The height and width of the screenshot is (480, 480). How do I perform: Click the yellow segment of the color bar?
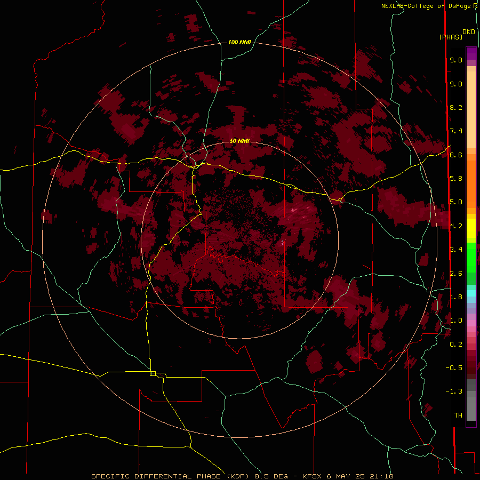click(x=471, y=228)
